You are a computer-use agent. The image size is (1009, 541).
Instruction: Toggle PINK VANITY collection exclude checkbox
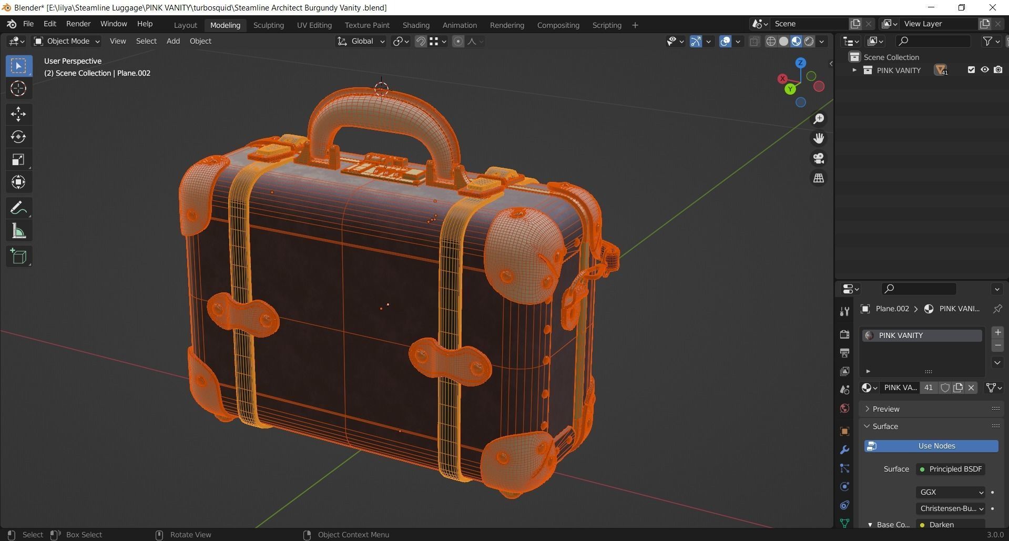pyautogui.click(x=971, y=70)
